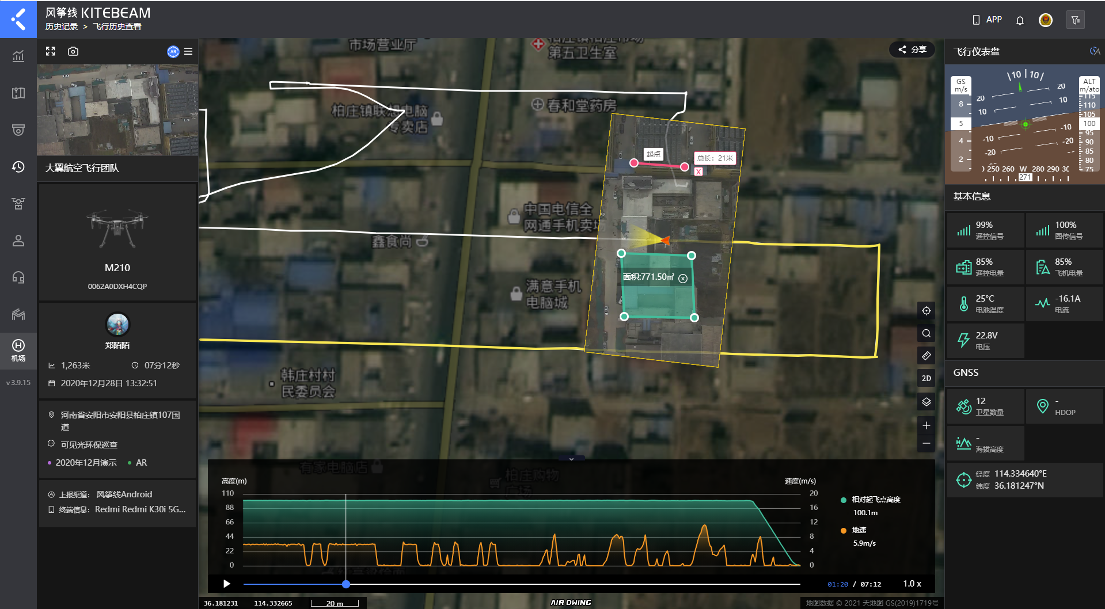Viewport: 1105px width, 609px height.
Task: Click the 分享 share button
Action: pyautogui.click(x=912, y=50)
